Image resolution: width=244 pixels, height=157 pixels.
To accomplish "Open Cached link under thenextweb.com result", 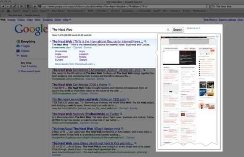I will coord(77,48).
